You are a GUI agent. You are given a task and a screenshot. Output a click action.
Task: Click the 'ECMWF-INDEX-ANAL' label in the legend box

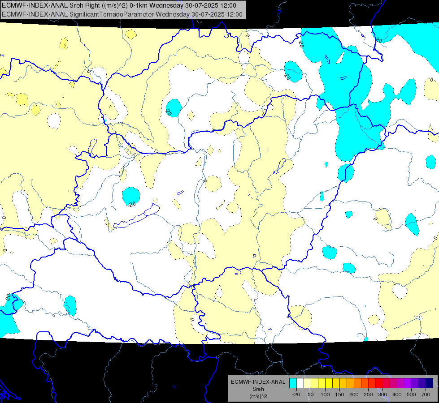pos(258,382)
